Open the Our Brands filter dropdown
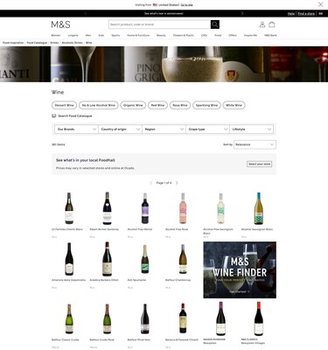 click(x=76, y=129)
